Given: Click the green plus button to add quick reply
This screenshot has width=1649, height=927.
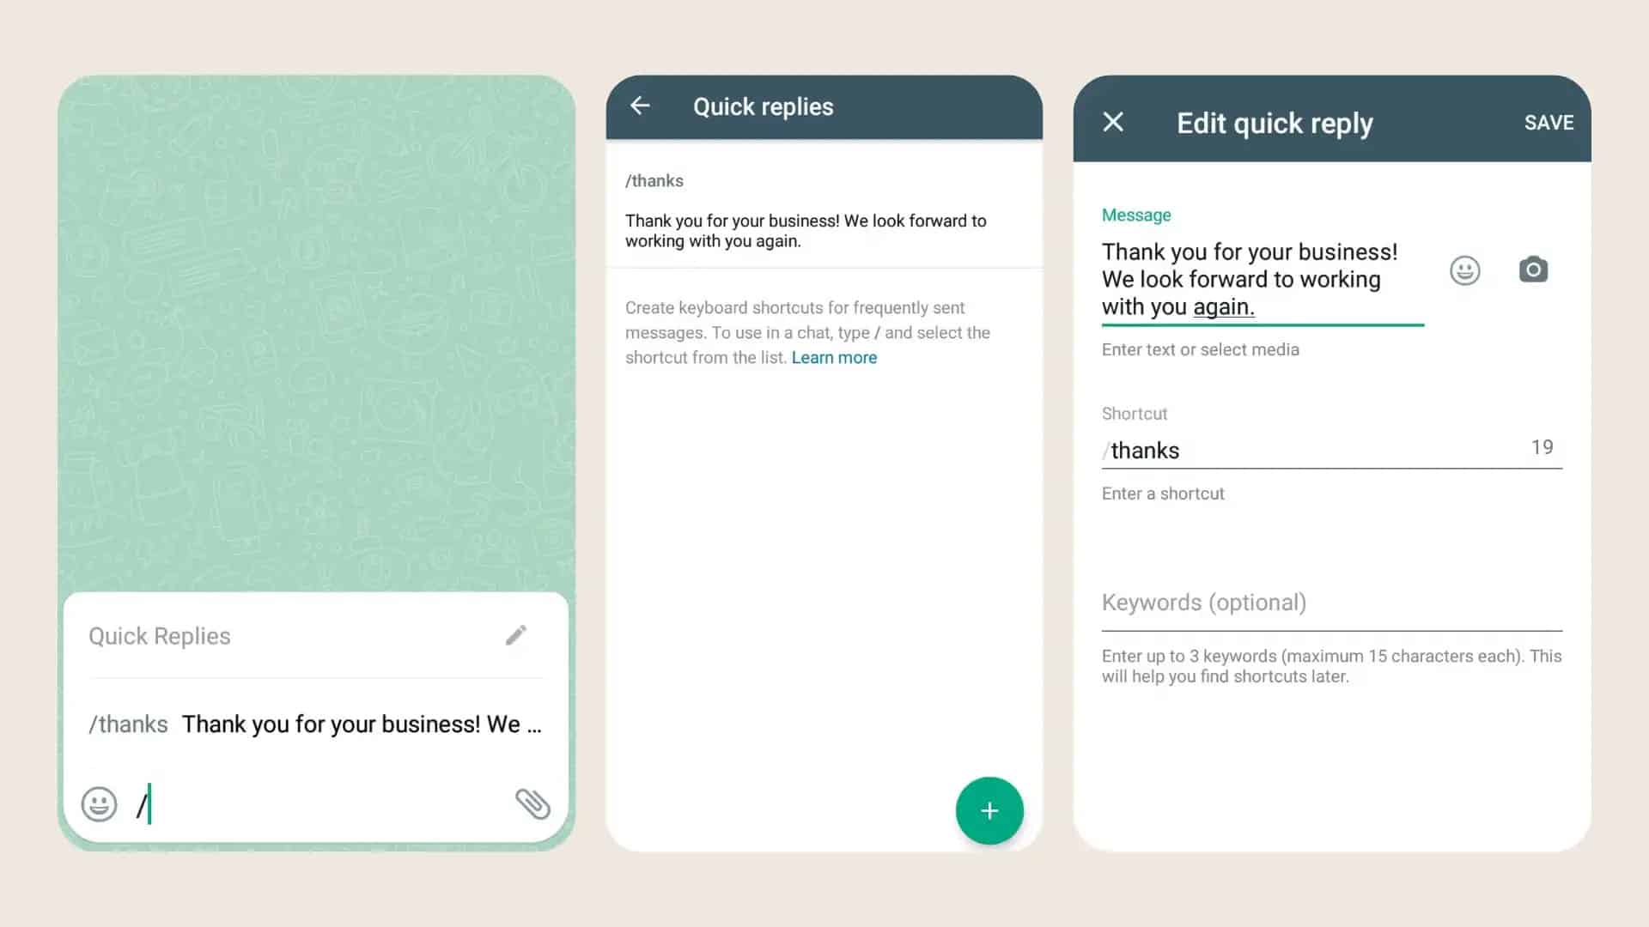Looking at the screenshot, I should pyautogui.click(x=989, y=809).
